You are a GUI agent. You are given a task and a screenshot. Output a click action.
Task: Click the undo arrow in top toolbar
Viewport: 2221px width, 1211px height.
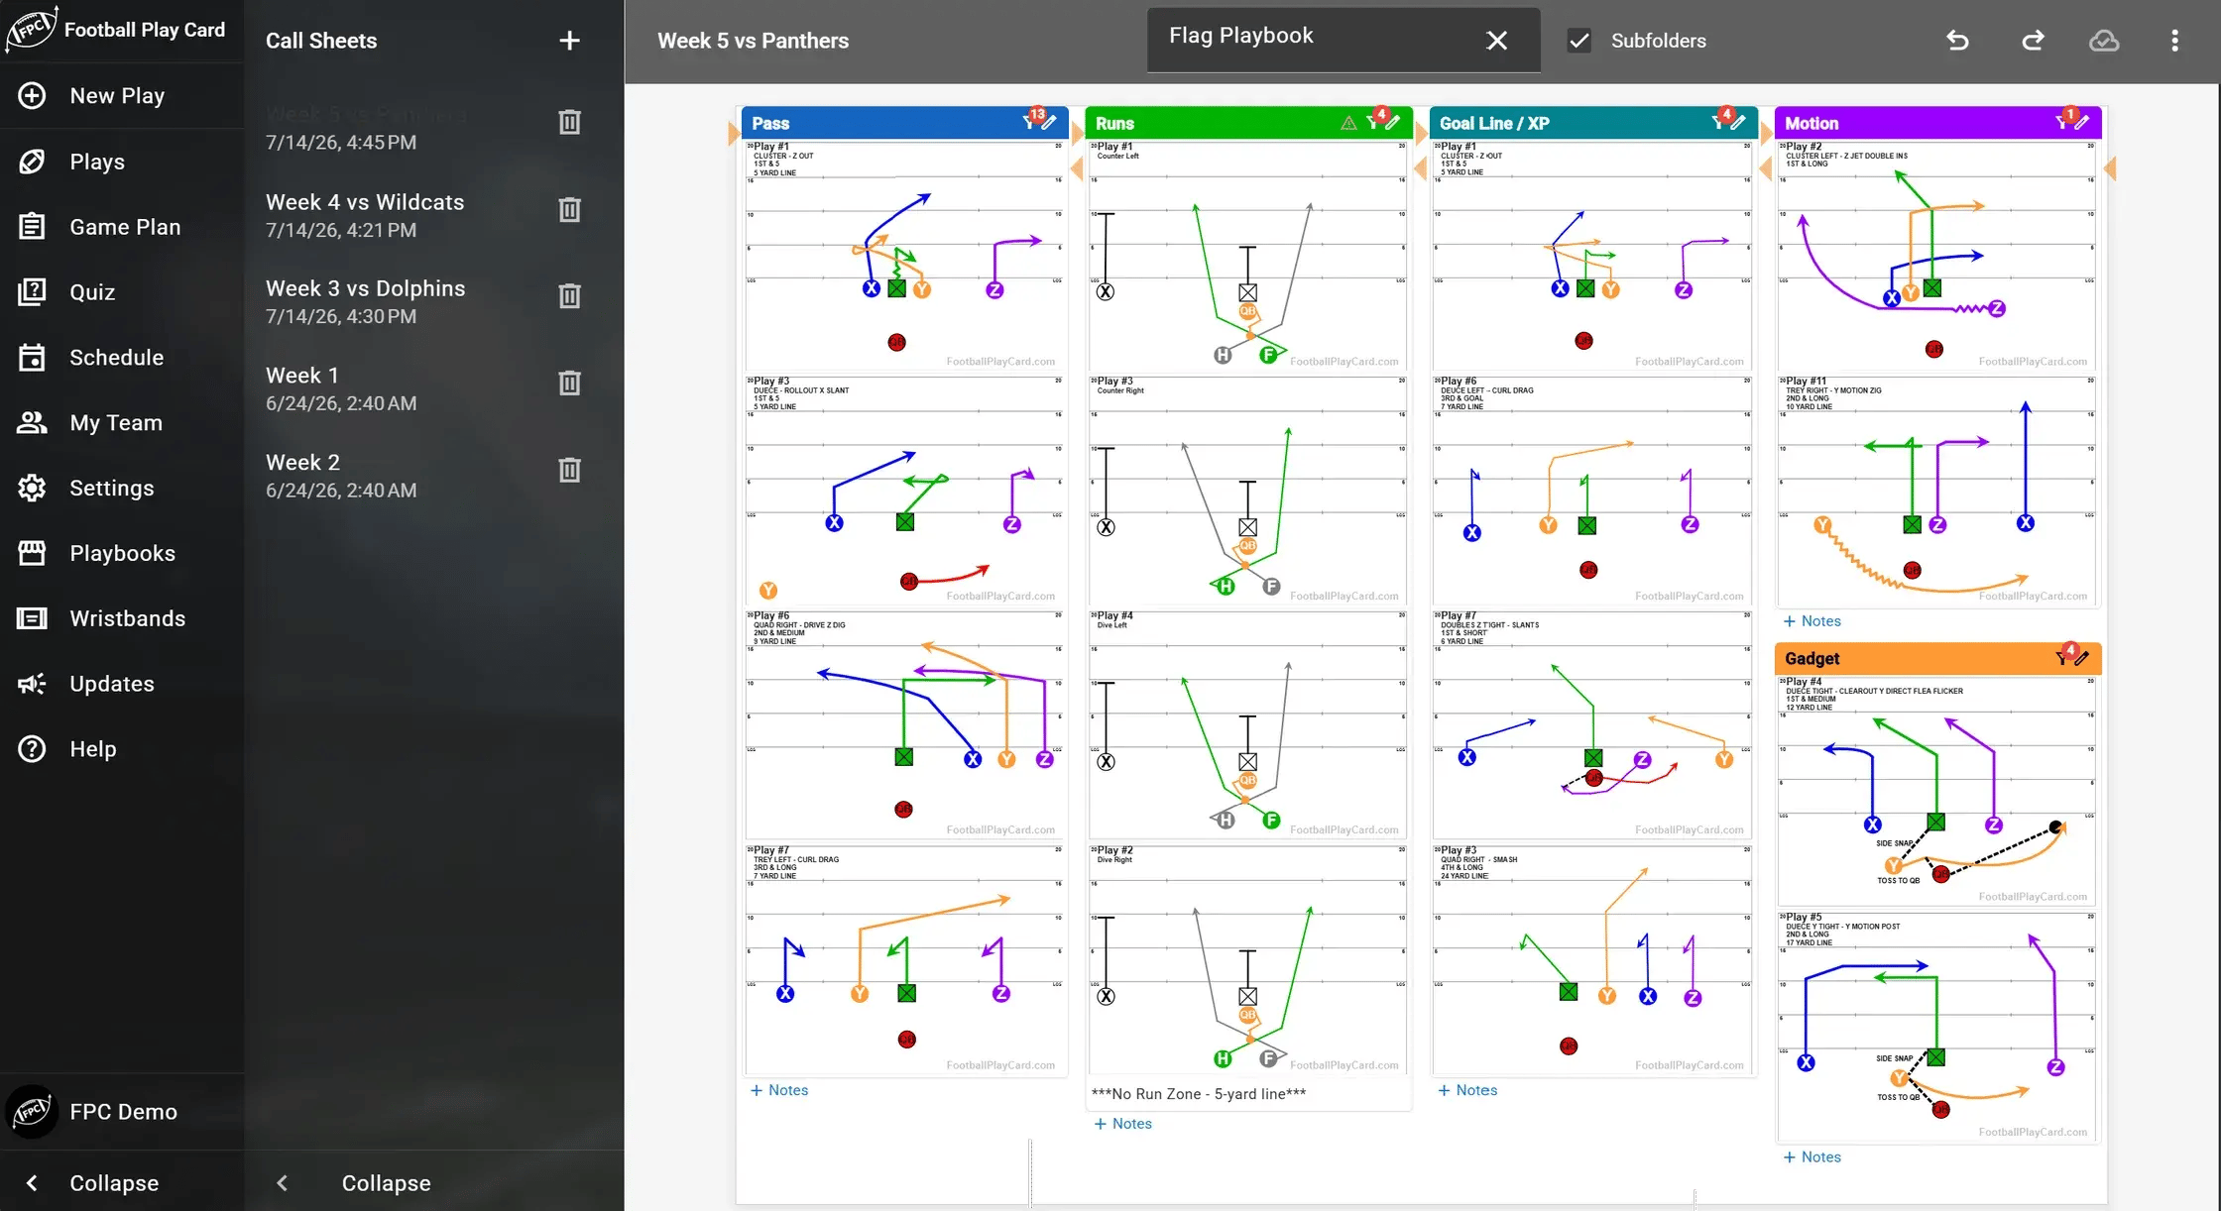tap(1957, 41)
